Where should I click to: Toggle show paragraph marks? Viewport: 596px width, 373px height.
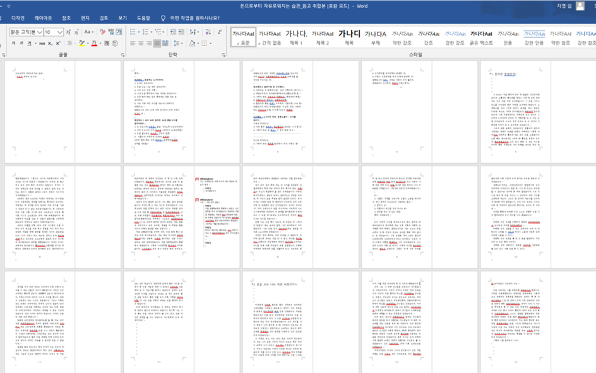[220, 32]
